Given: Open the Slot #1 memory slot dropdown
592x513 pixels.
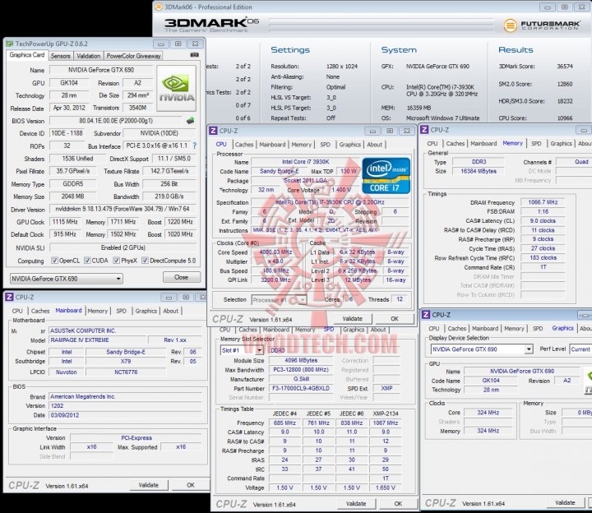Looking at the screenshot, I should 242,350.
